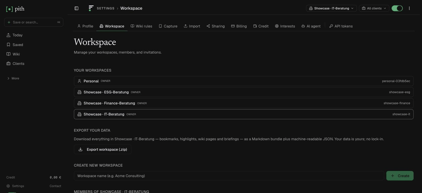Viewport: 422px width, 193px height.
Task: Click the showcase-finance slug text
Action: coord(397,103)
